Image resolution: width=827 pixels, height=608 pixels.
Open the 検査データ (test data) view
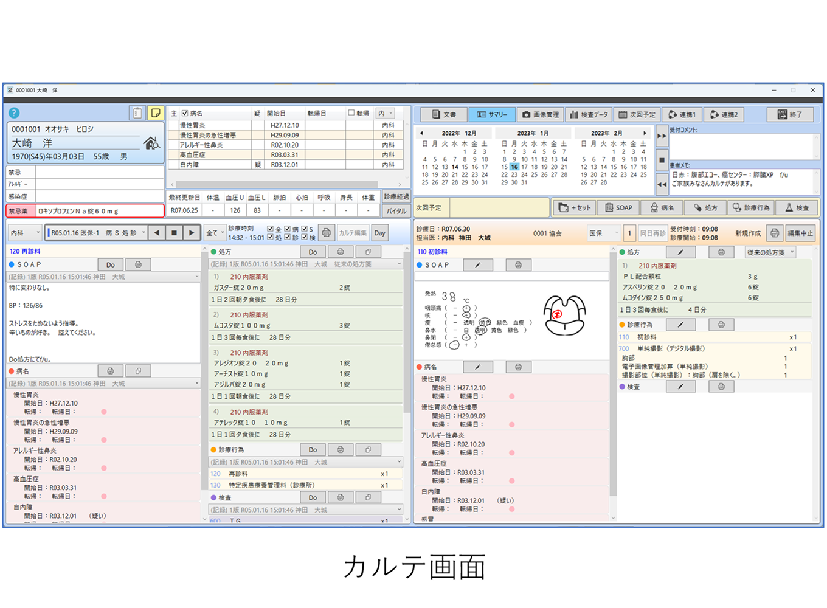(589, 114)
